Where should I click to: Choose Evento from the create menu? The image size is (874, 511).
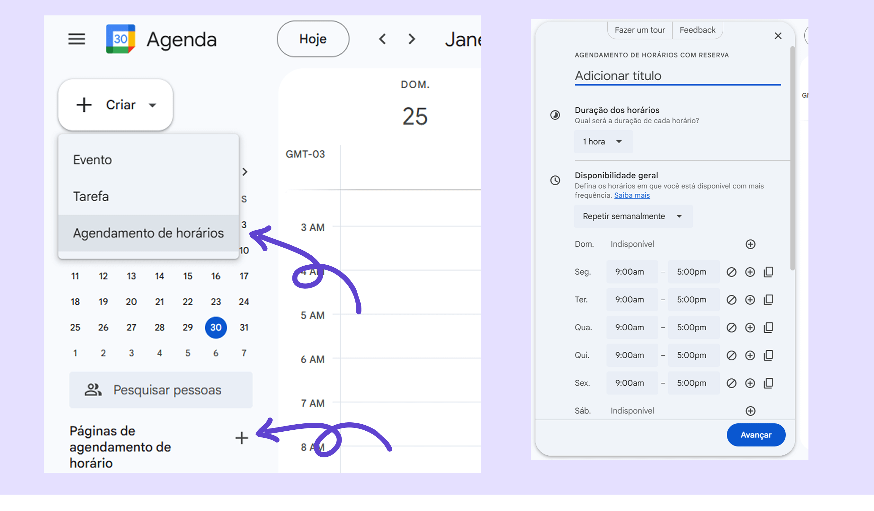pyautogui.click(x=93, y=160)
